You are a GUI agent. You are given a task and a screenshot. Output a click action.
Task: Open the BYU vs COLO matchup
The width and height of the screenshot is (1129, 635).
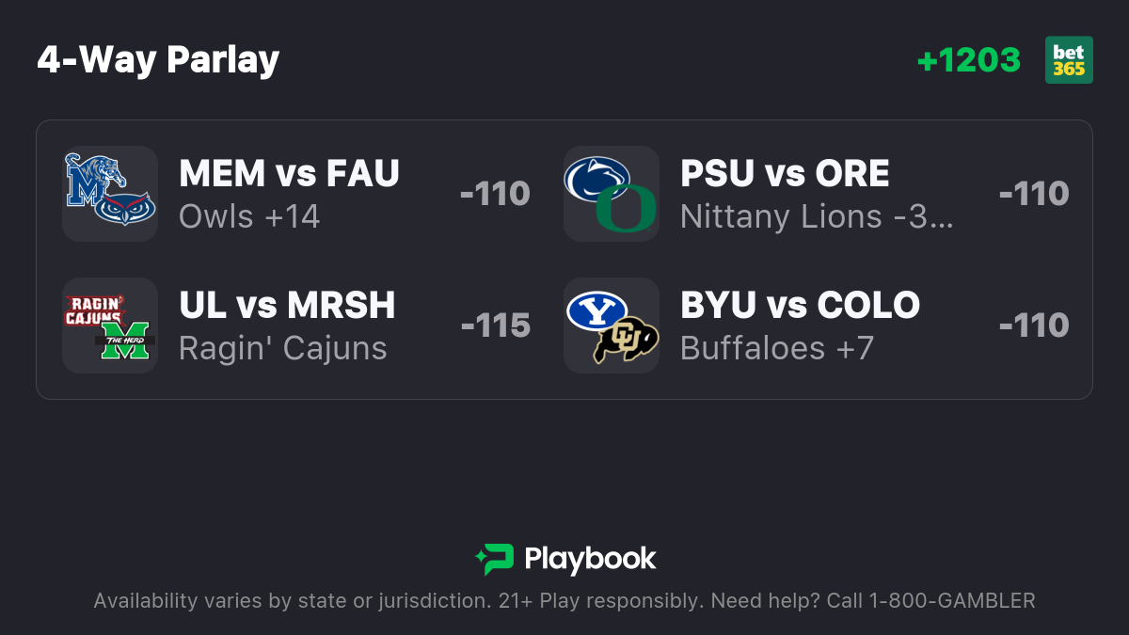800,305
